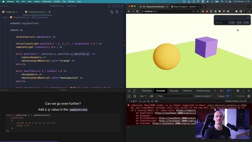Viewport: 252px width, 142px height.
Task: Click Experience.js in the breadcrumb path
Action: coord(21,17)
